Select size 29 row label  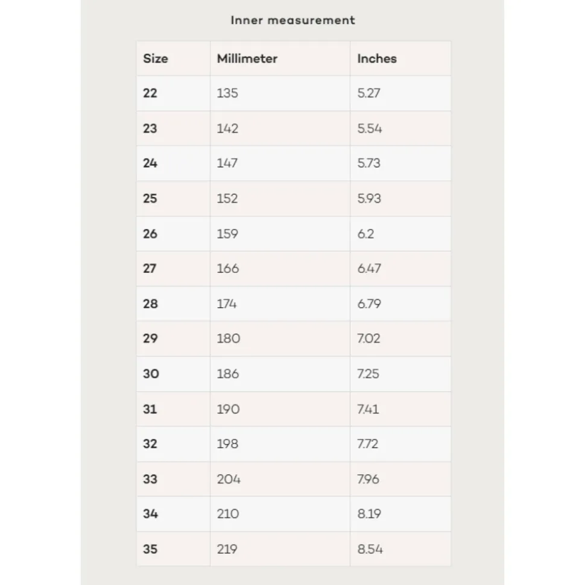coord(150,339)
